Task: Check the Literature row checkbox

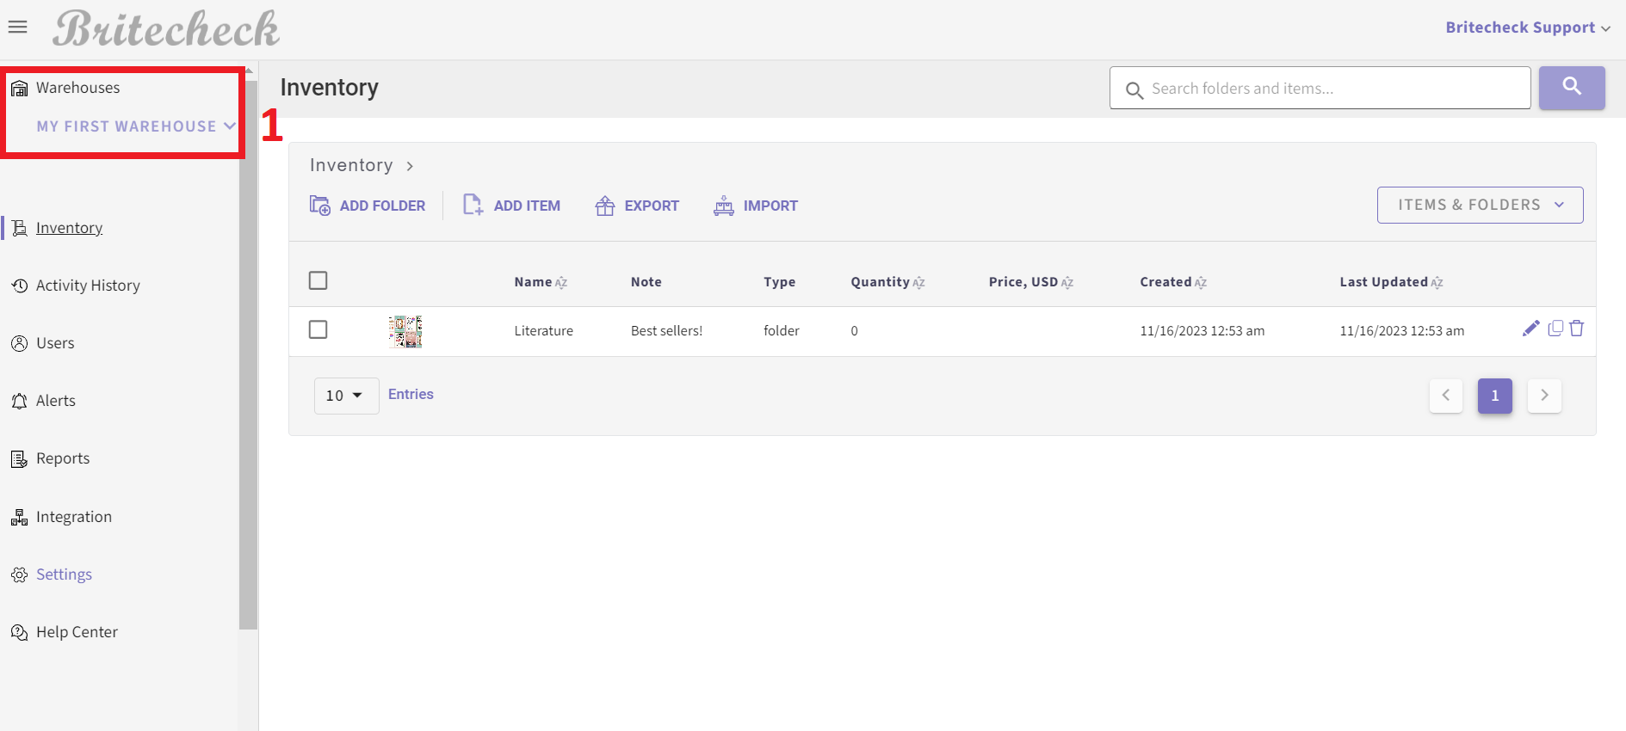Action: click(318, 329)
